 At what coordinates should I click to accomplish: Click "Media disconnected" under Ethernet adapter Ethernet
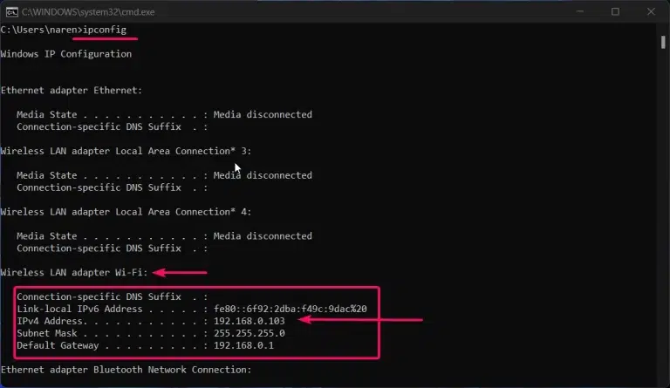263,114
